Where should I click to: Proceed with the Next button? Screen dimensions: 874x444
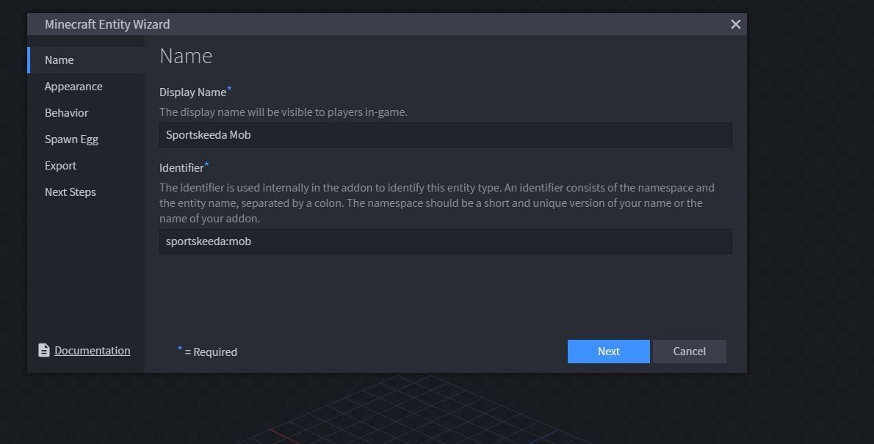(x=608, y=351)
